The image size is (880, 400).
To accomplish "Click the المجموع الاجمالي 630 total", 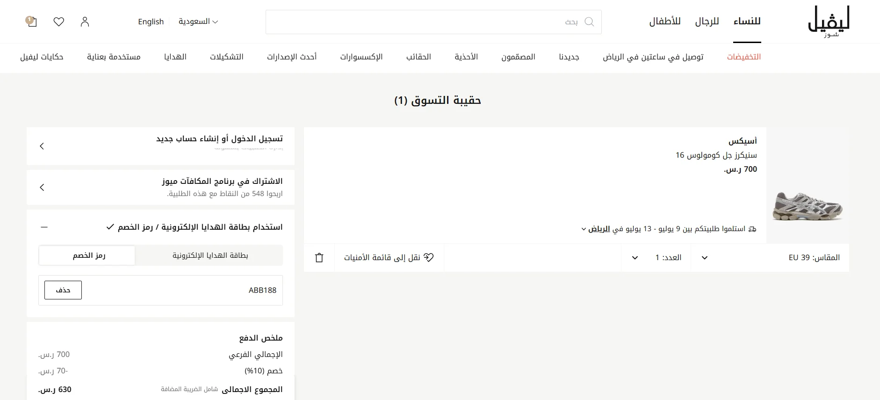I will (x=160, y=389).
